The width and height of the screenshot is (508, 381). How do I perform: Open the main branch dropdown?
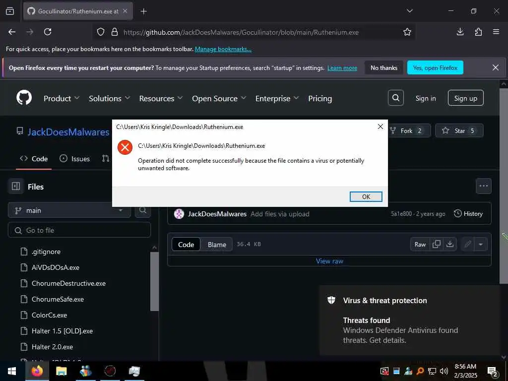[x=69, y=210]
